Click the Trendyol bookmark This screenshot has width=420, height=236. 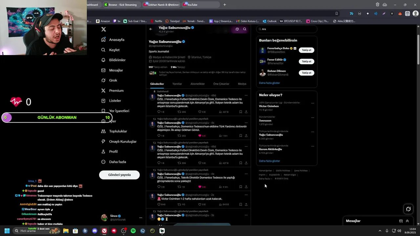[x=172, y=21]
